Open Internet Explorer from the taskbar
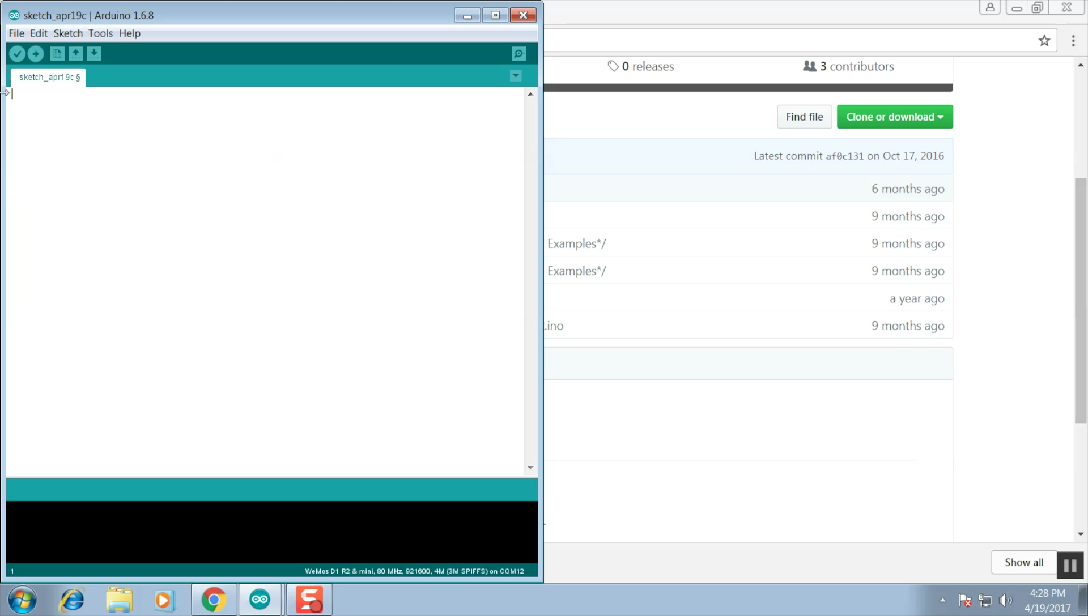Screen dimensions: 1088x616 (x=72, y=600)
